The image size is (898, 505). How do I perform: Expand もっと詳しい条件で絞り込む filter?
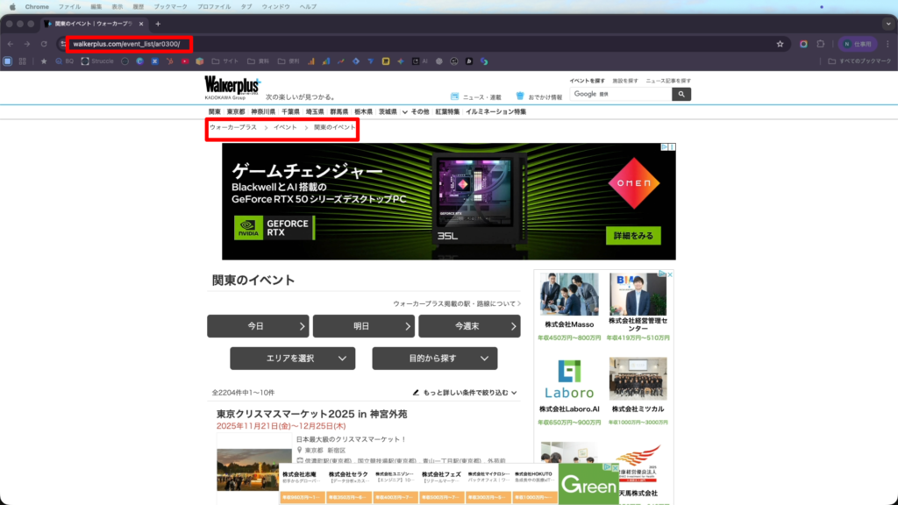465,393
